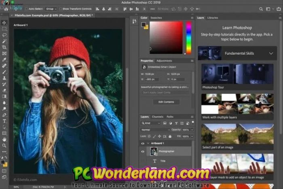Viewport: 283px width, 189px height.
Task: Open the Photoshop Tour tutorial
Action: [x=237, y=77]
